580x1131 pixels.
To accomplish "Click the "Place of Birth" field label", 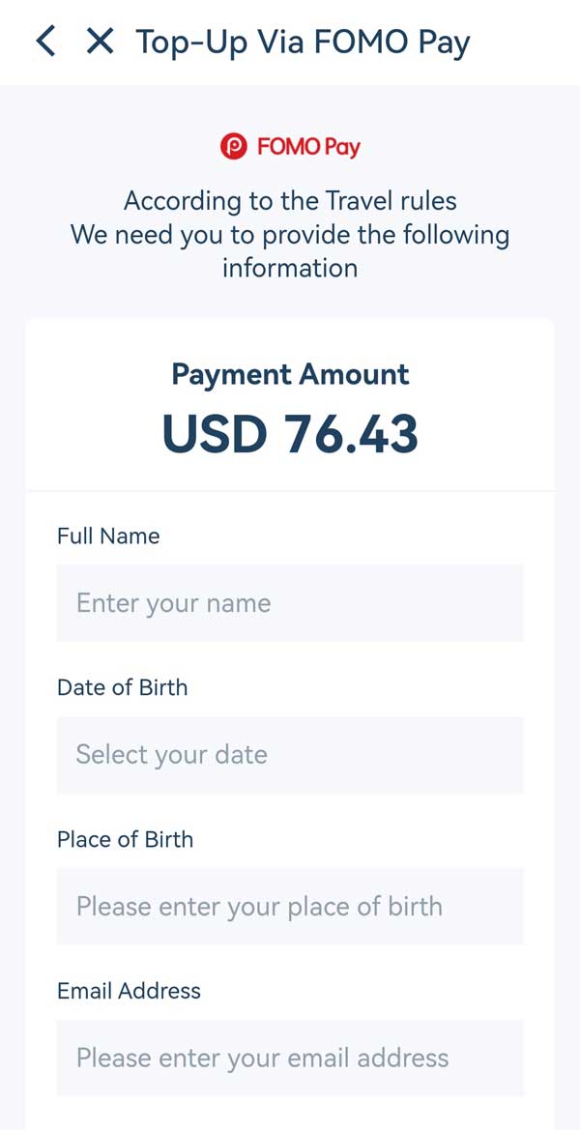I will [126, 839].
